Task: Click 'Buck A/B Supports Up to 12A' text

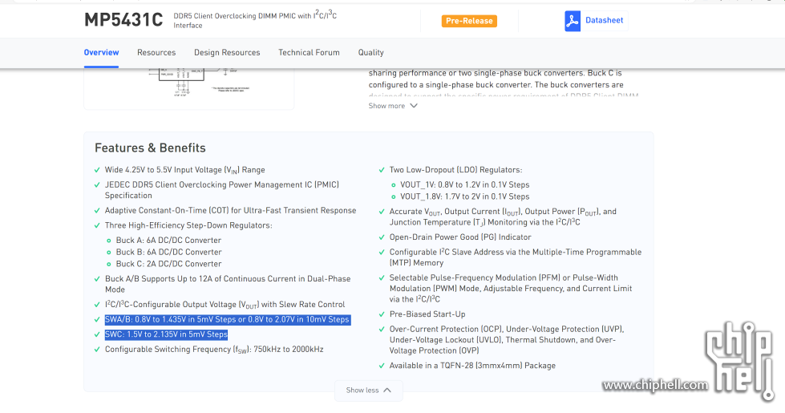Action: click(227, 285)
